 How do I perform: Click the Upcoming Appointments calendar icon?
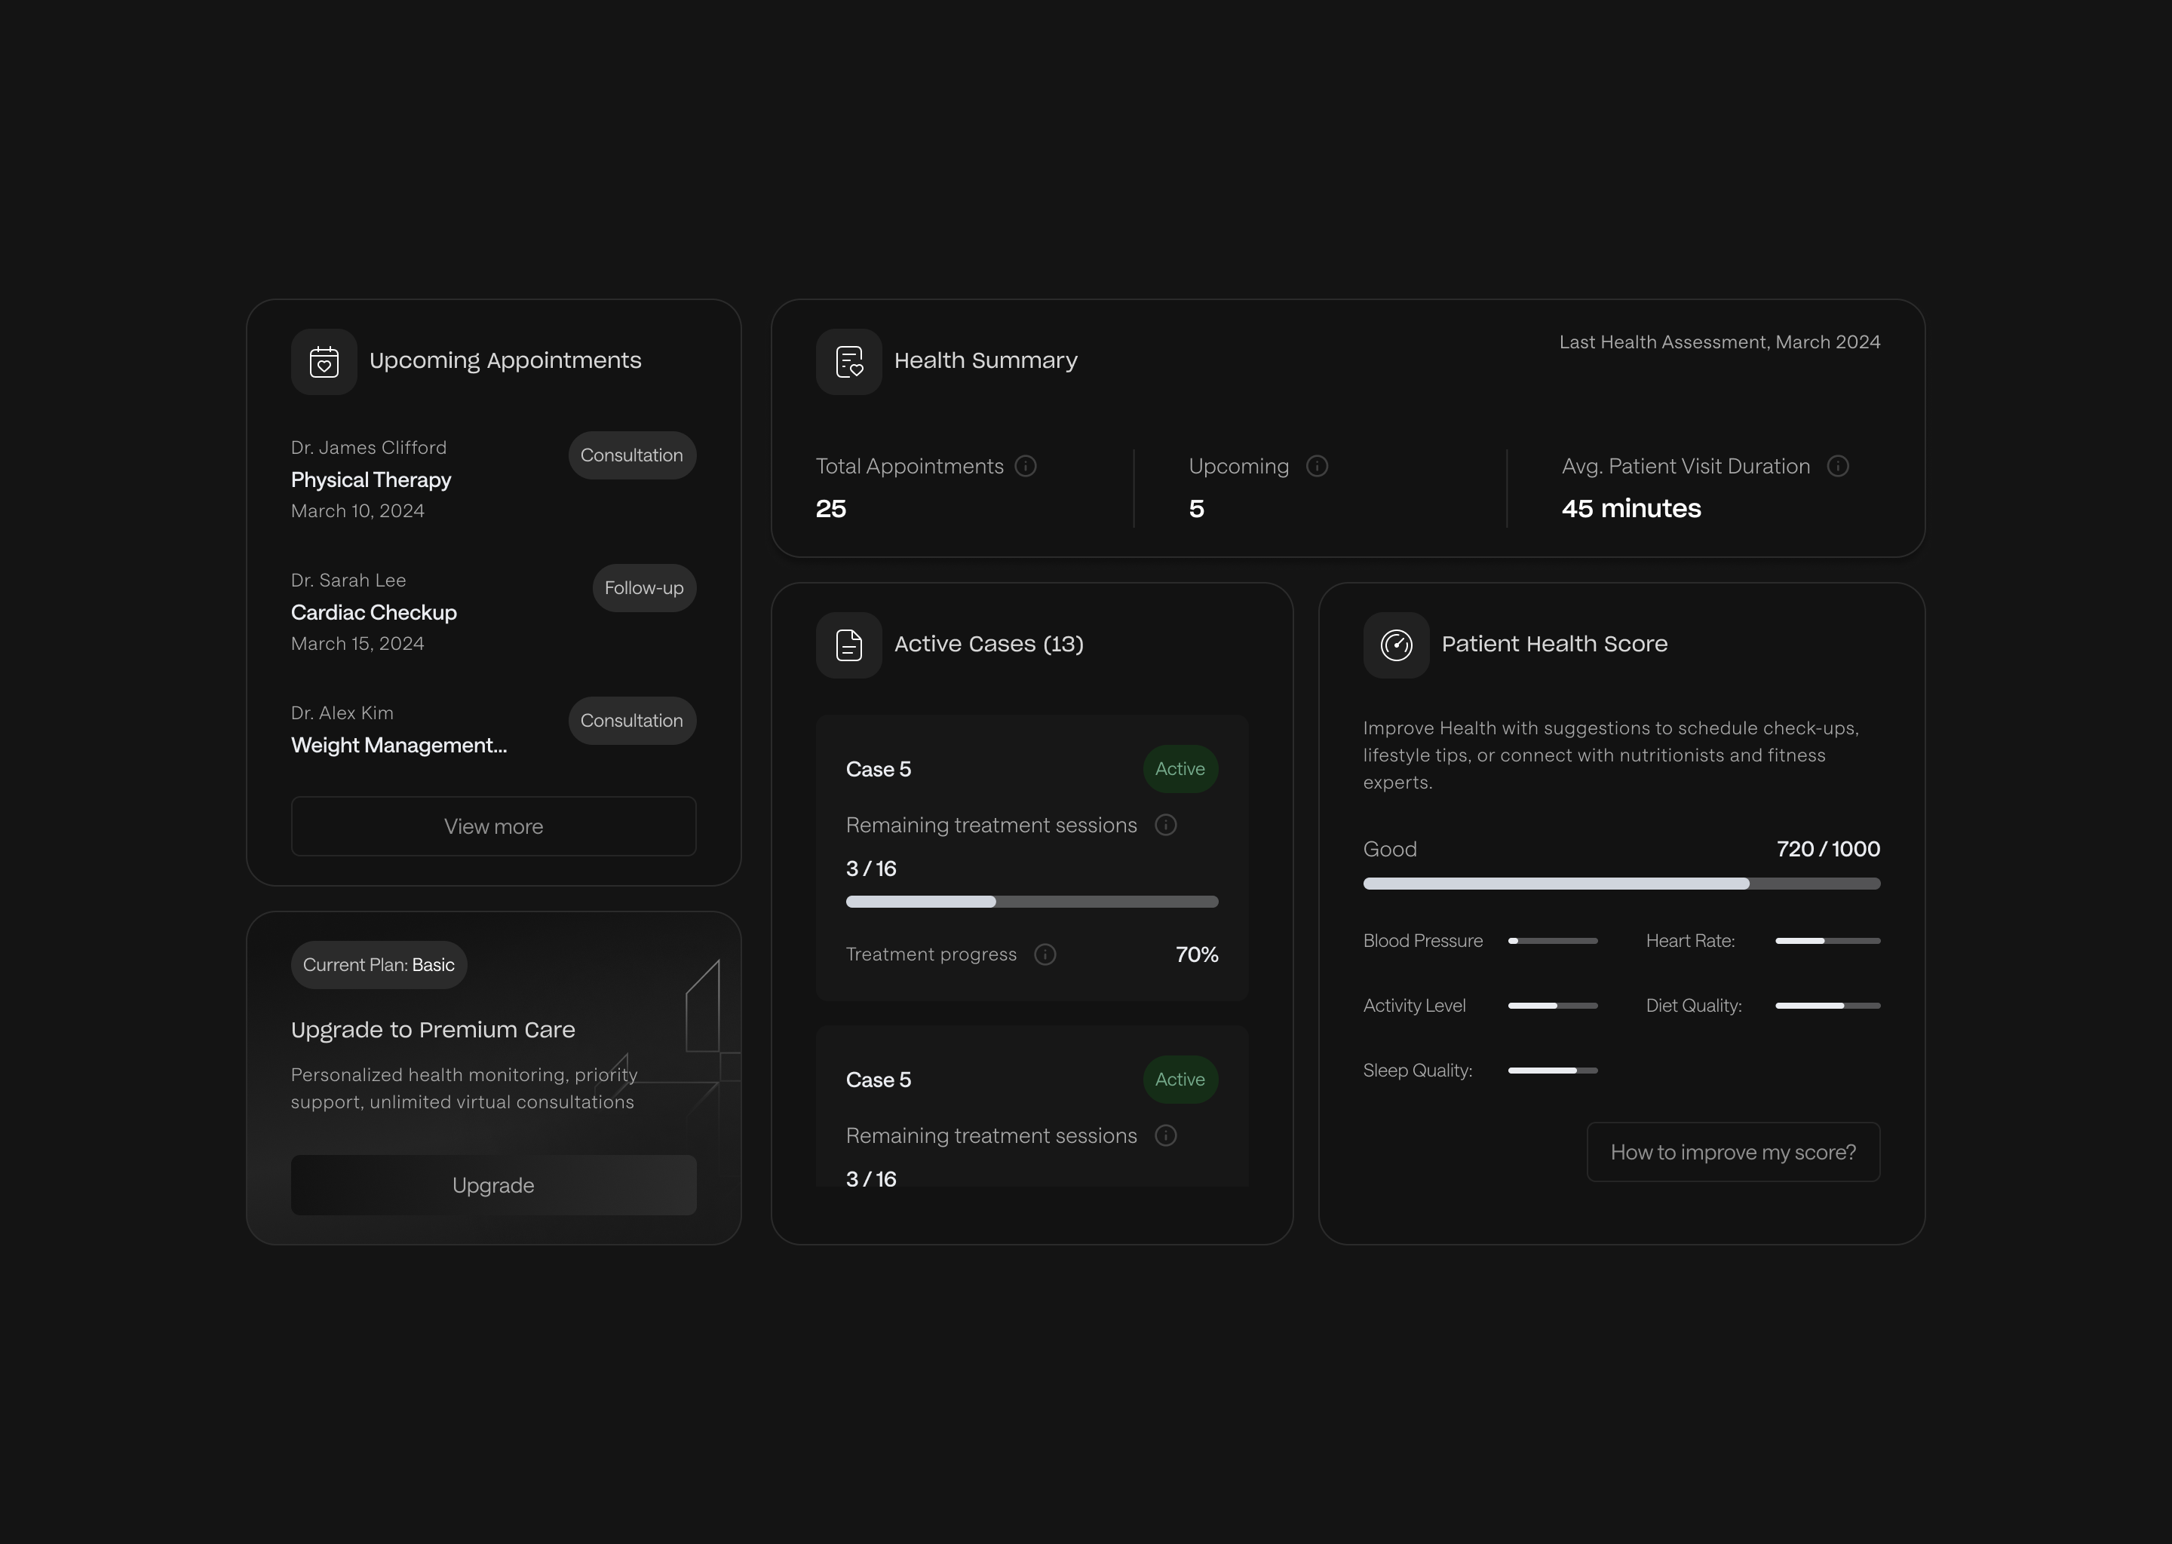324,361
